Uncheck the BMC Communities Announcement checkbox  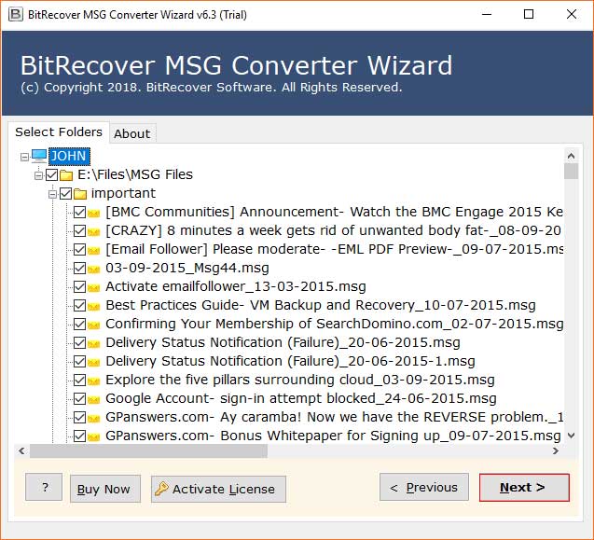pyautogui.click(x=79, y=213)
